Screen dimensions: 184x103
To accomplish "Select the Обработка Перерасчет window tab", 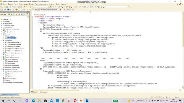I will [9, 95].
